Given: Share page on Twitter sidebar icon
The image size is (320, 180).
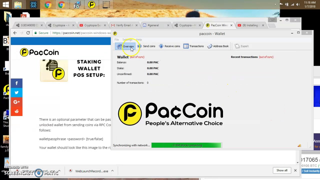Looking at the screenshot, I should (16, 92).
